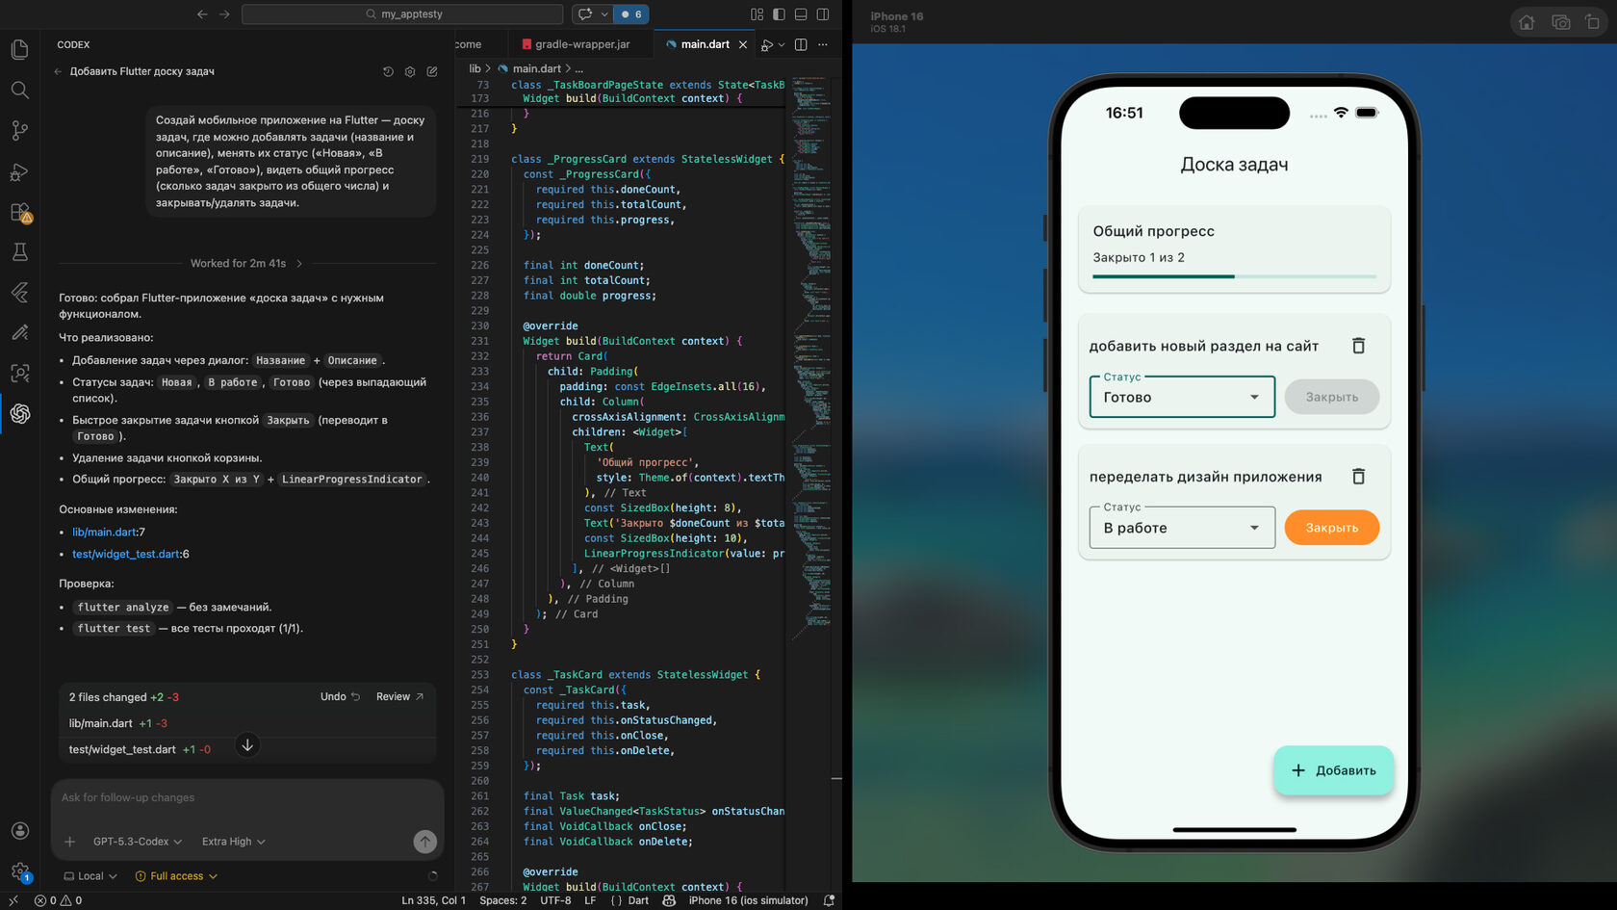Image resolution: width=1617 pixels, height=910 pixels.
Task: Change model via GPT-5.3-Codex dropdown
Action: [x=137, y=842]
